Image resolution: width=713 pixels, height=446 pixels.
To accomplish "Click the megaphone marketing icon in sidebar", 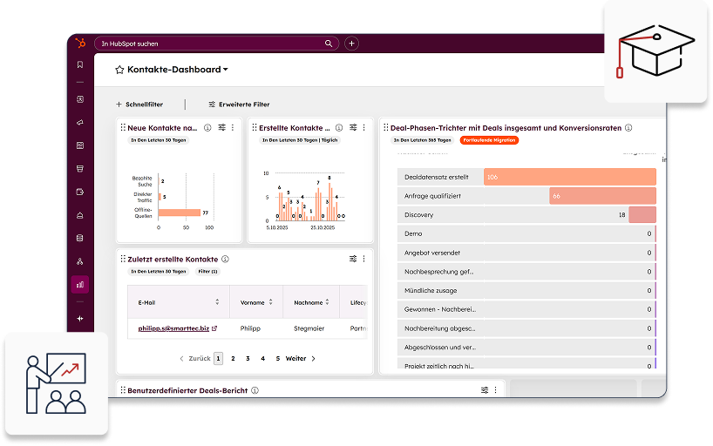I will [x=80, y=122].
